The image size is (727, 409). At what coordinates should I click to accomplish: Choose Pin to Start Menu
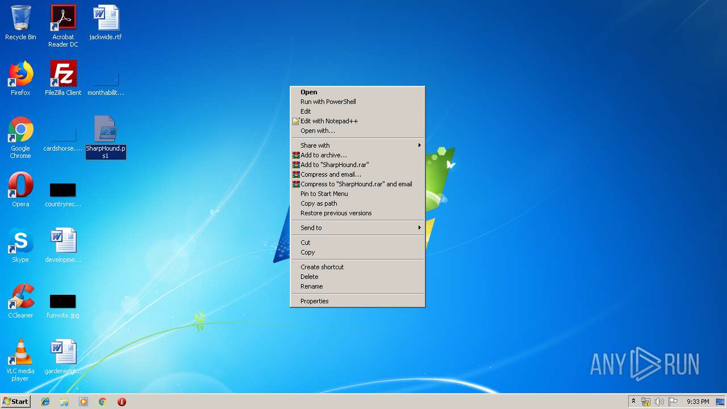click(x=357, y=194)
